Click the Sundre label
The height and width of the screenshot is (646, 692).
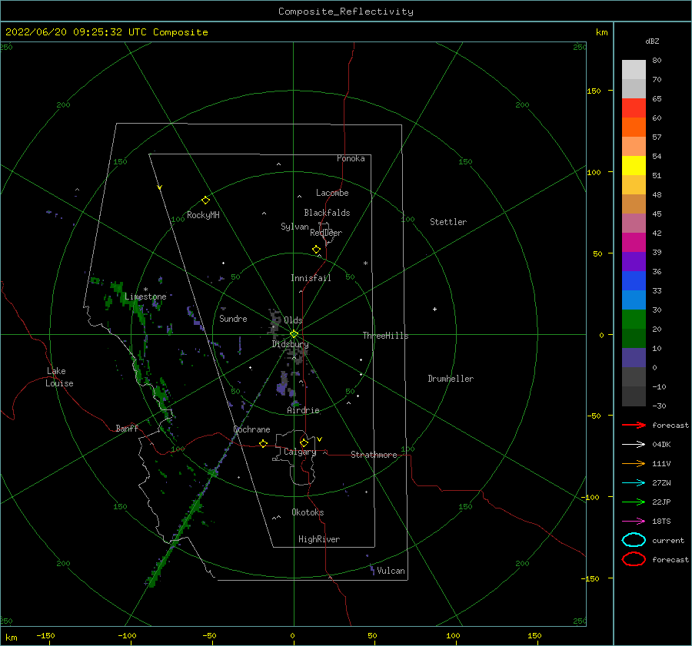point(233,318)
